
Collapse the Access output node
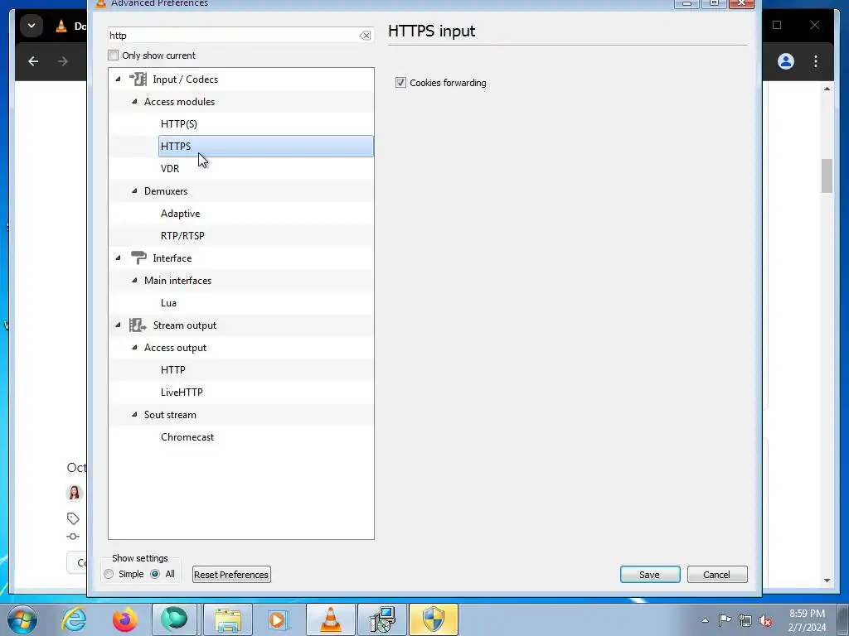(135, 347)
